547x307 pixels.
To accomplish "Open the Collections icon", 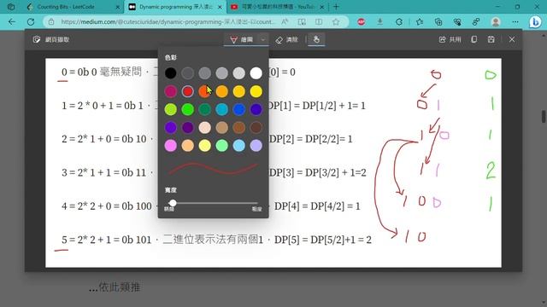I will click(x=438, y=22).
